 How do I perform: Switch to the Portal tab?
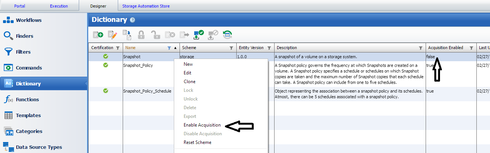[x=20, y=6]
